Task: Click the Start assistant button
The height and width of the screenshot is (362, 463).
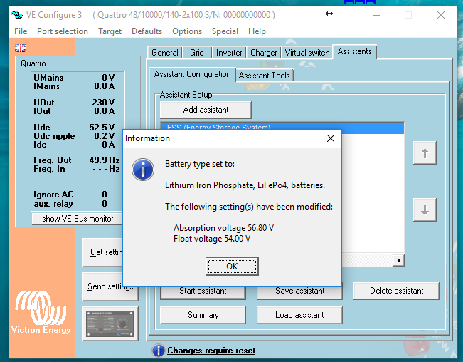Action: tap(203, 292)
